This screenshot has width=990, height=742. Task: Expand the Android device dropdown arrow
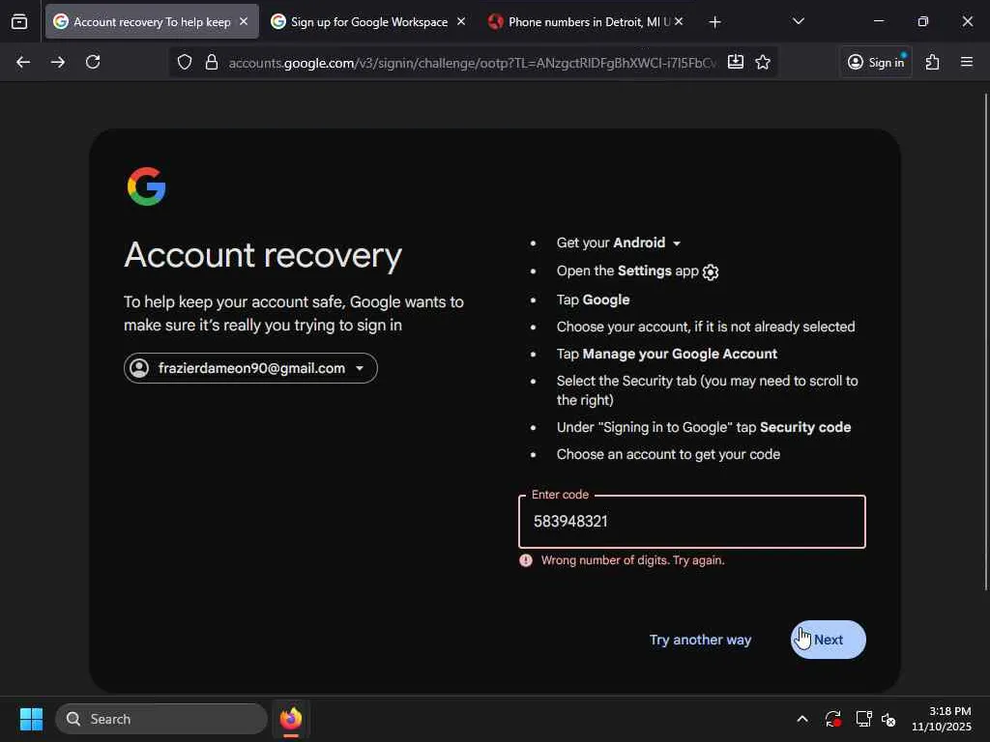(x=677, y=243)
